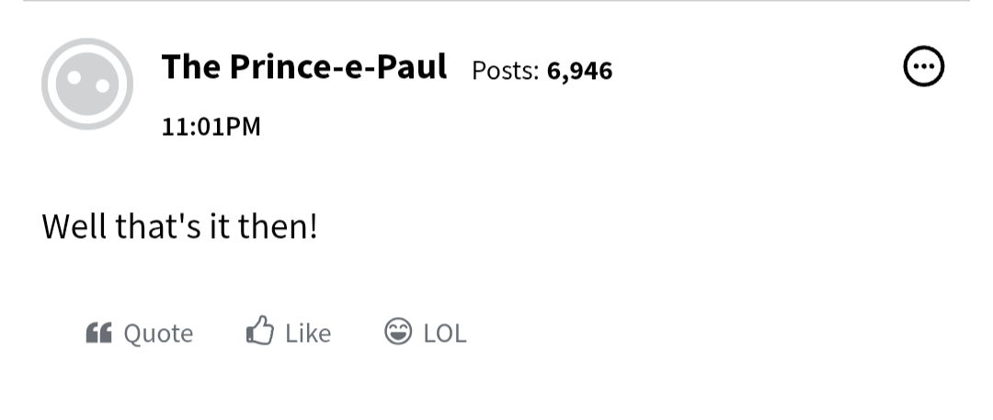993x420 pixels.
Task: Click the grey outer ring of avatar
Action: click(x=48, y=84)
